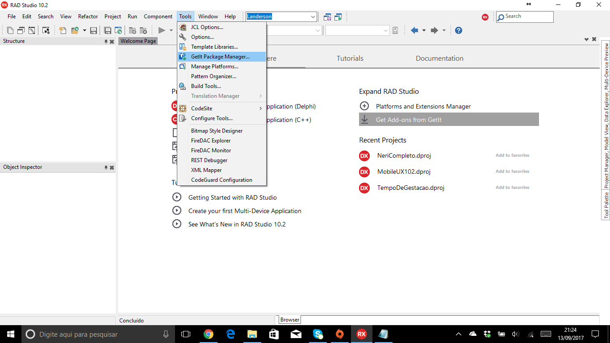Viewport: 610px width, 343px height.
Task: Click the New Form toolbar icon
Action: [x=46, y=30]
